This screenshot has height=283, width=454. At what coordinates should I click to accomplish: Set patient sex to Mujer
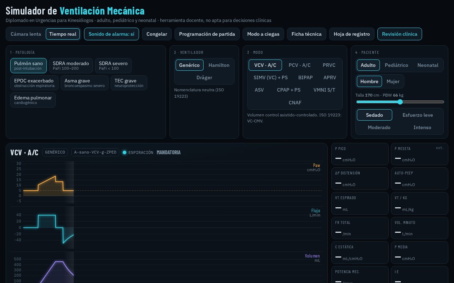tap(393, 81)
